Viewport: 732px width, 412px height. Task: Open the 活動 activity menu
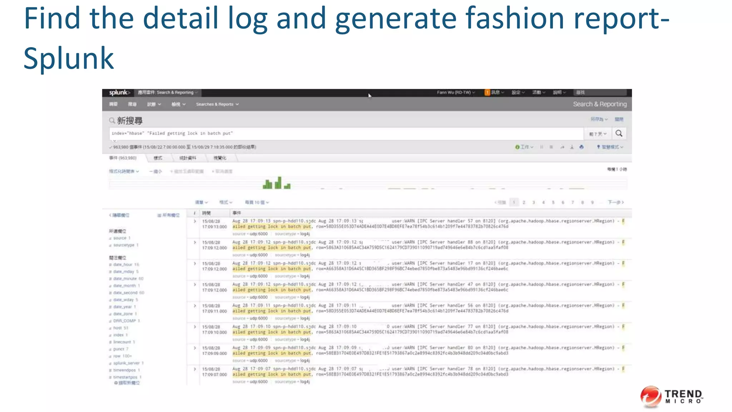pyautogui.click(x=539, y=92)
